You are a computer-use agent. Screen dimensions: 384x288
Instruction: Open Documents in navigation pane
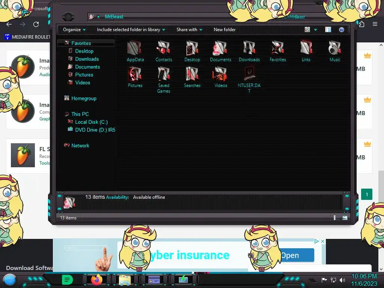[87, 67]
